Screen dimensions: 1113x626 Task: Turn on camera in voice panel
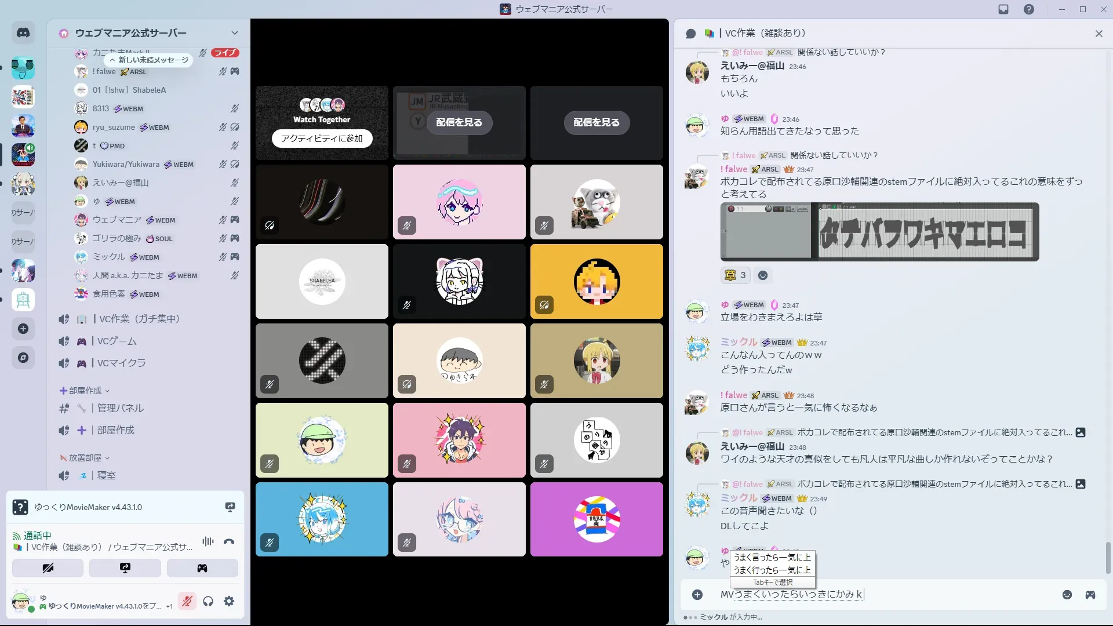pos(48,568)
